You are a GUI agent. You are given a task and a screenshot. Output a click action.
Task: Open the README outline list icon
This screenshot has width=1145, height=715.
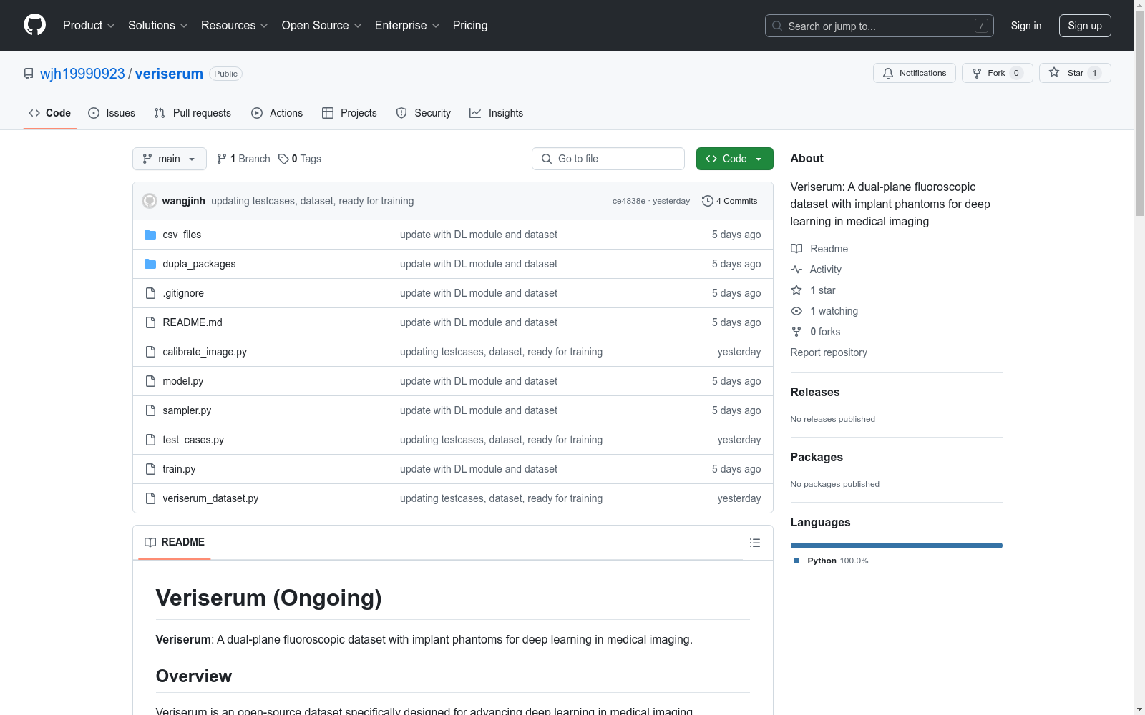pos(754,543)
